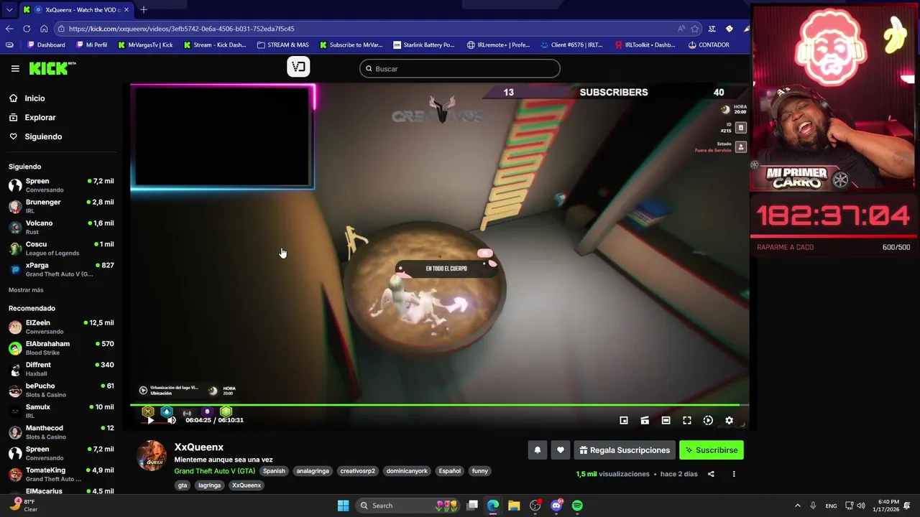The height and width of the screenshot is (517, 920).
Task: Open the center VD logo icon
Action: click(298, 67)
